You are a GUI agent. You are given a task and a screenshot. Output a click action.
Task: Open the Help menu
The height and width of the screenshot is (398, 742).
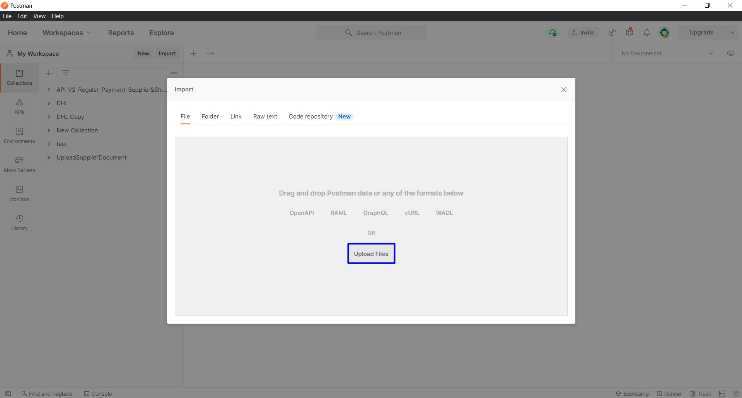[x=58, y=16]
